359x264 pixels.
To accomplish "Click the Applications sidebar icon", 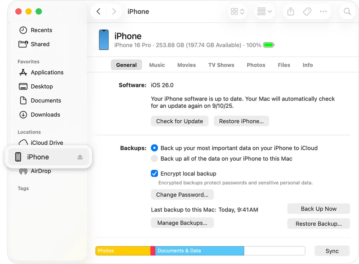I will [x=23, y=73].
